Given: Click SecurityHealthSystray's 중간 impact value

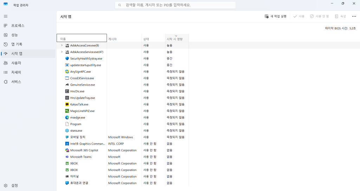Looking at the screenshot, I should point(169,59).
